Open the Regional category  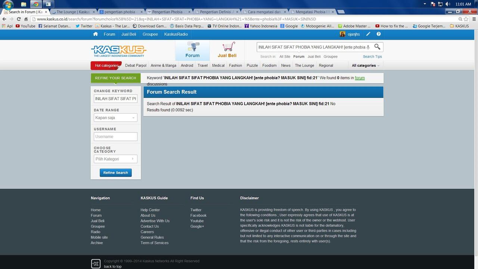tap(326, 65)
